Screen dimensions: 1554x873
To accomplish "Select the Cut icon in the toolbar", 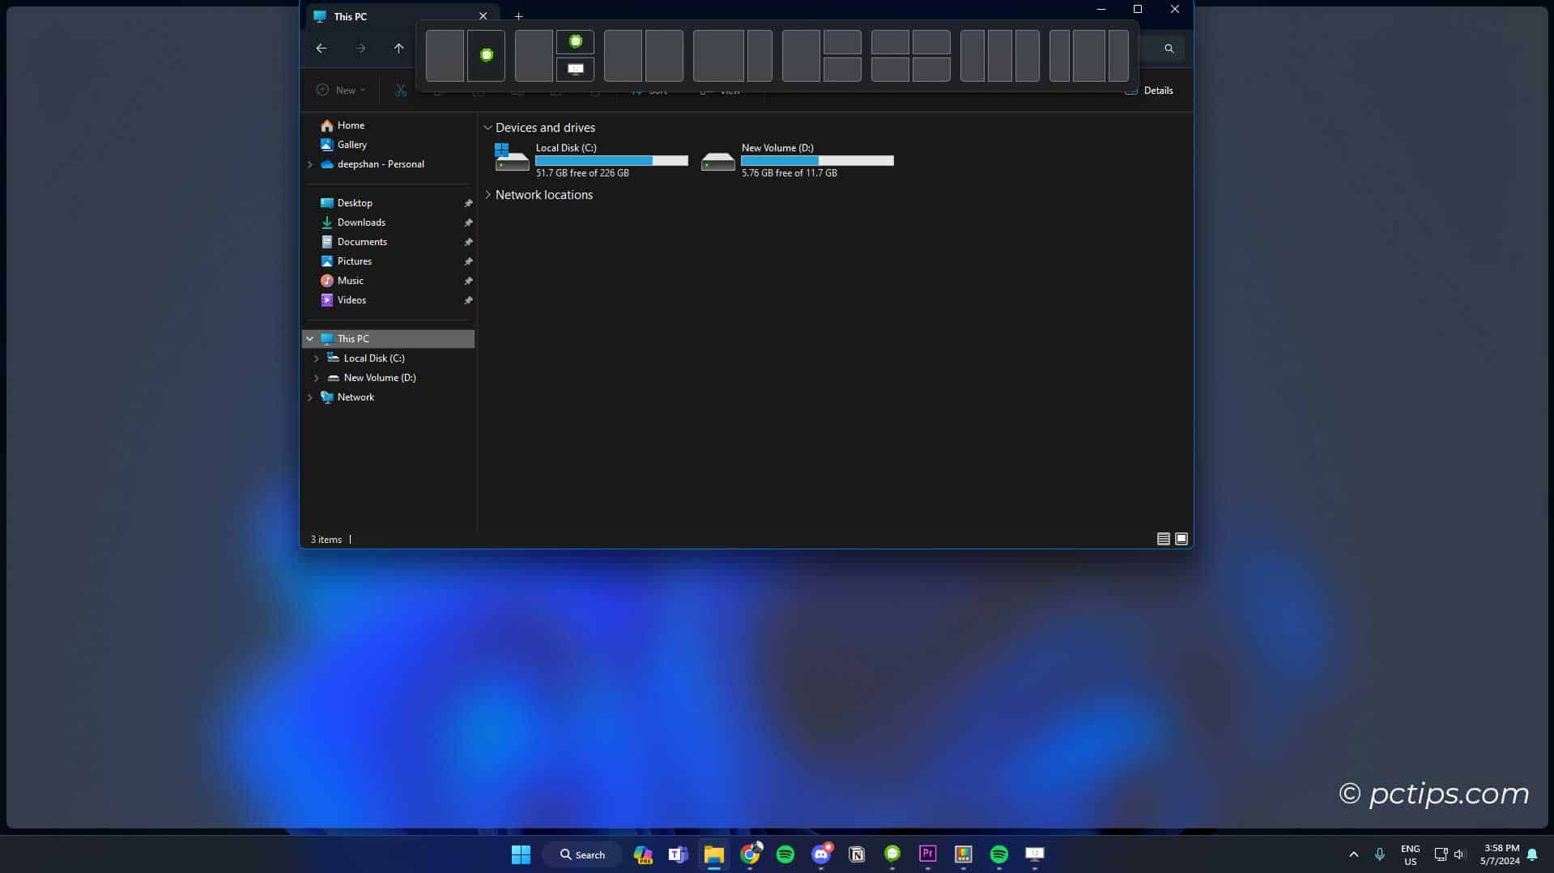I will click(x=401, y=90).
